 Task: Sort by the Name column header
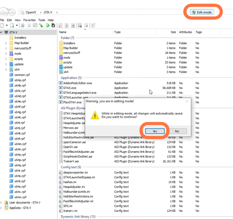coord(85,32)
